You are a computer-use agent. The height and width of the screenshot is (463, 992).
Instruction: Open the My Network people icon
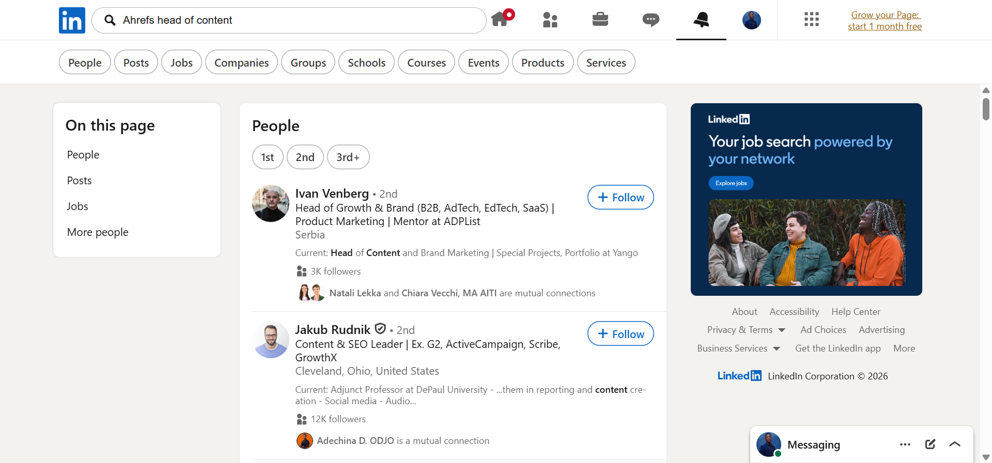point(550,20)
